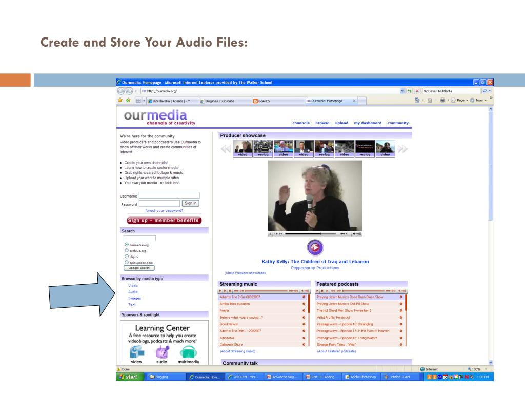
Task: Click the Password input field
Action: [x=159, y=203]
